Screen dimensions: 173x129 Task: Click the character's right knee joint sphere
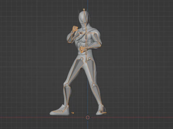tap(67, 85)
